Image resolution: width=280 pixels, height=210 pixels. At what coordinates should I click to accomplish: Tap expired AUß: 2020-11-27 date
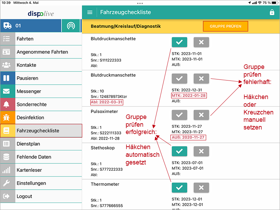[x=188, y=137]
